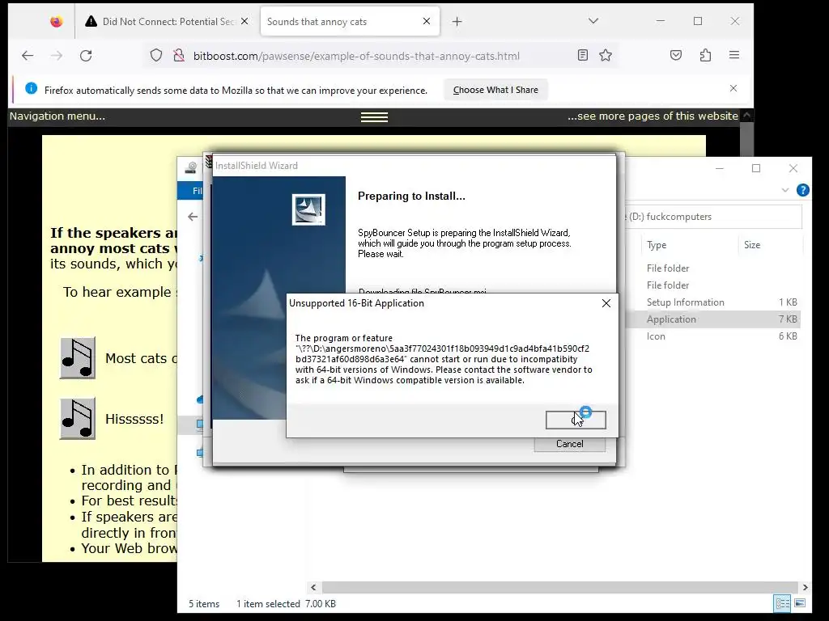Viewport: 829px width, 621px height.
Task: Open Save to Pocket icon
Action: pos(676,55)
